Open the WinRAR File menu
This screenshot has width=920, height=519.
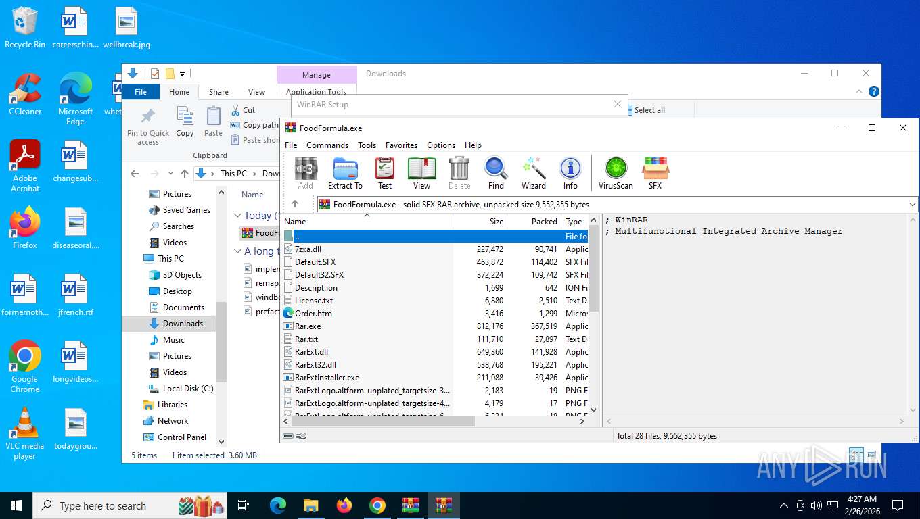tap(291, 145)
